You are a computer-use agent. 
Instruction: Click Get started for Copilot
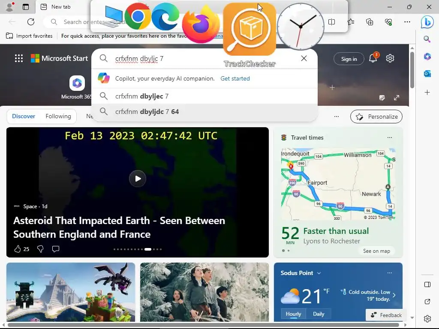235,79
